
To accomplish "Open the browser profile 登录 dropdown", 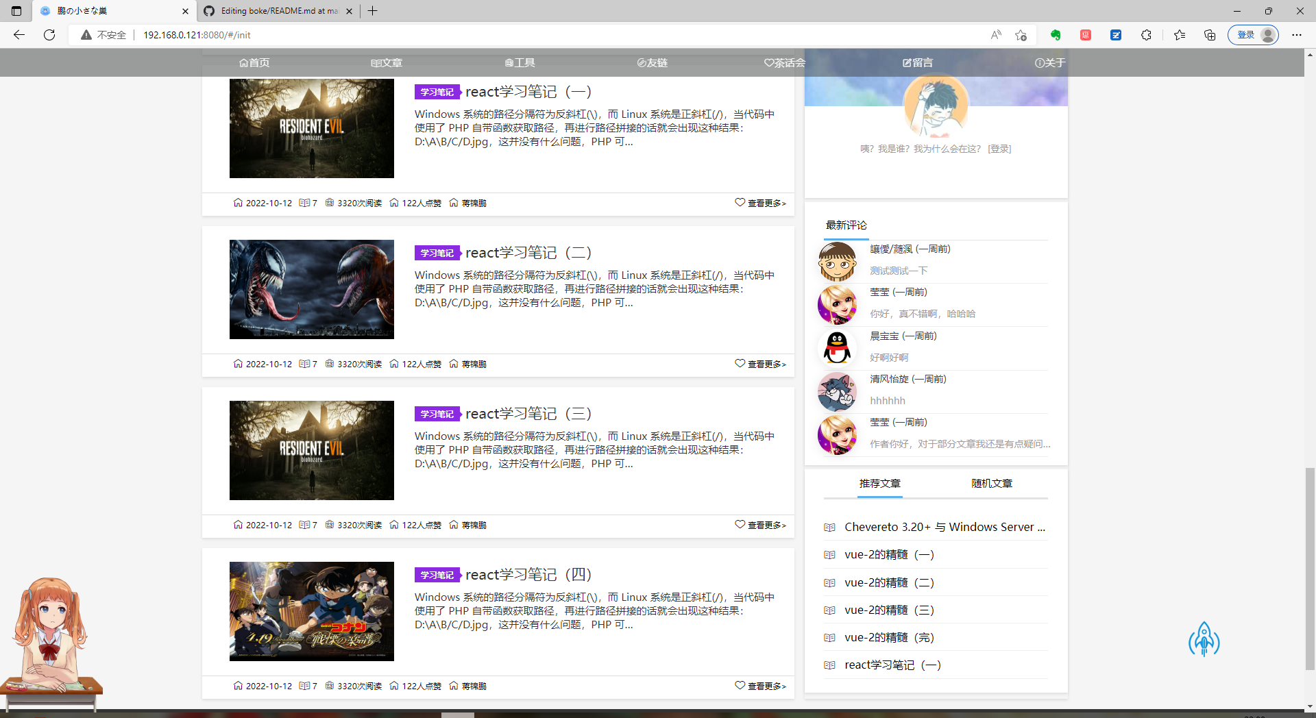I will click(1254, 34).
